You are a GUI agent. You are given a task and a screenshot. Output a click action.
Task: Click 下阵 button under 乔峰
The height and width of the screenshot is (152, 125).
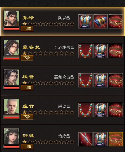point(27,29)
